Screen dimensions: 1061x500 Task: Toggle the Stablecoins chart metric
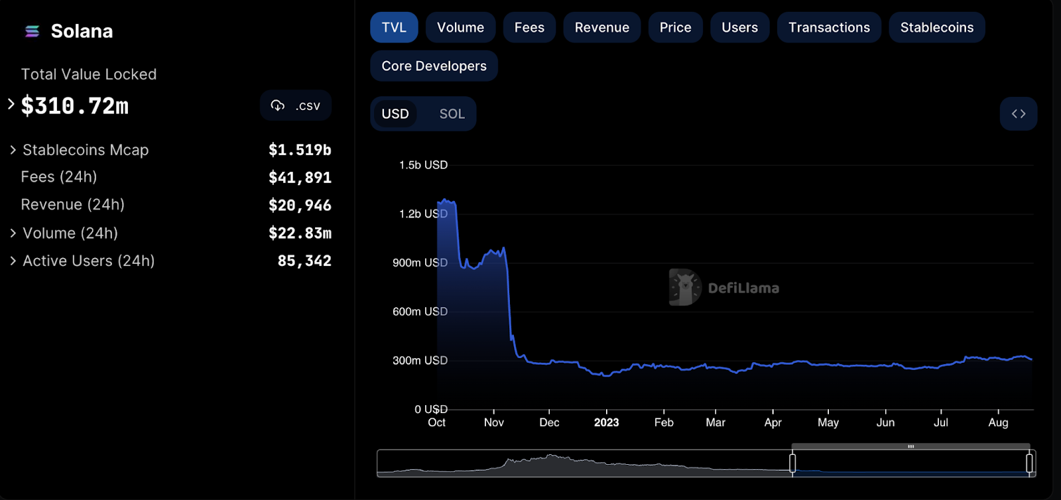[937, 27]
